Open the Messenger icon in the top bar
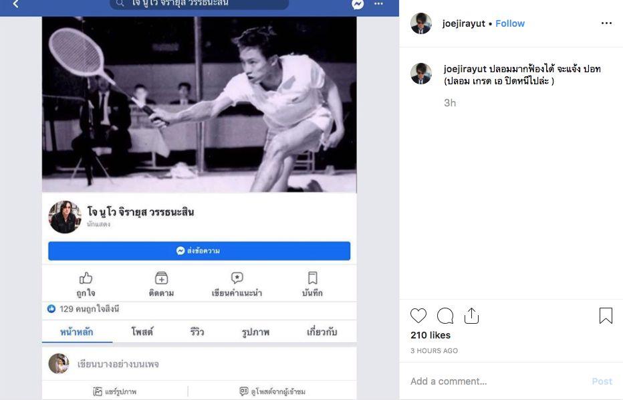The height and width of the screenshot is (400, 623). (358, 4)
